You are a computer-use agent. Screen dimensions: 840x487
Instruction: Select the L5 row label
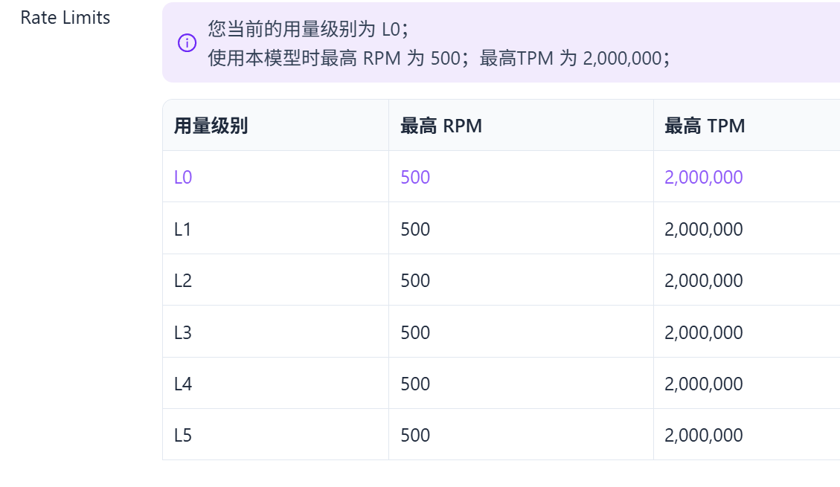(x=183, y=435)
